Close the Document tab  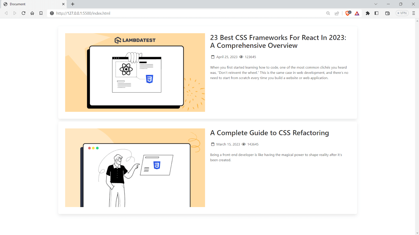tap(63, 4)
